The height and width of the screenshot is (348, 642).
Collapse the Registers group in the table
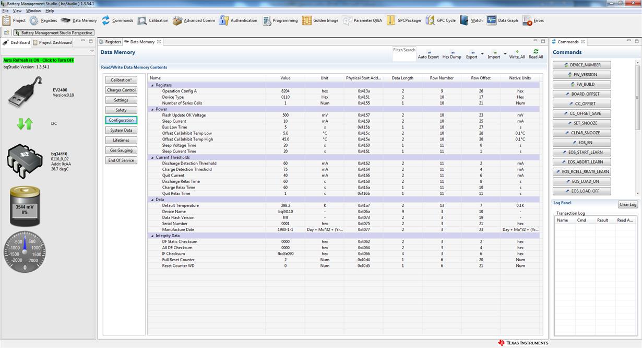tap(153, 85)
